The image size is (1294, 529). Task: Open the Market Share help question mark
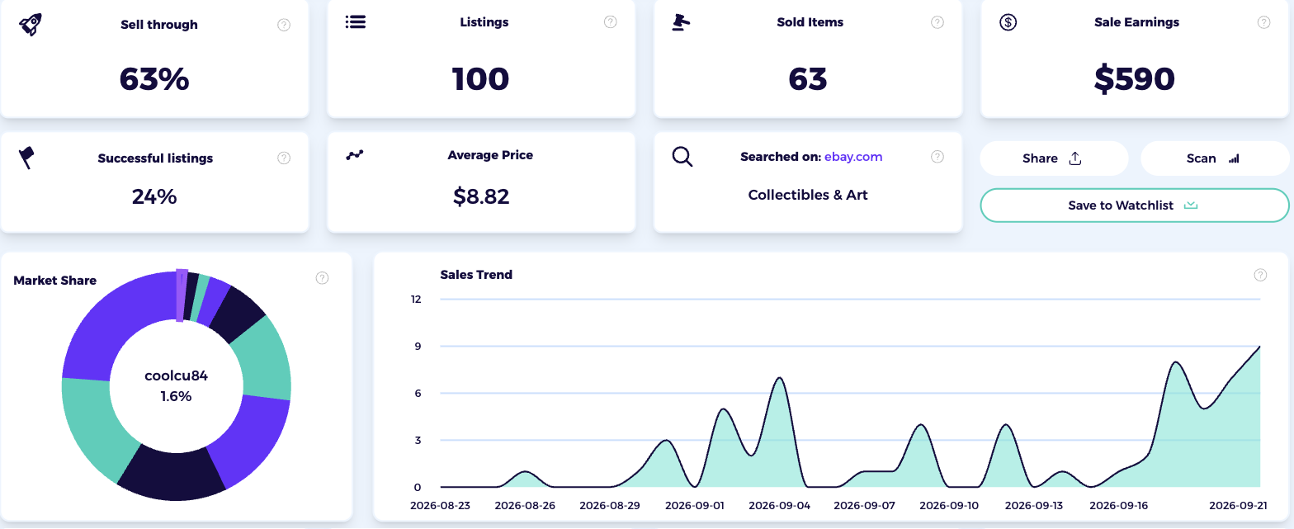point(323,278)
